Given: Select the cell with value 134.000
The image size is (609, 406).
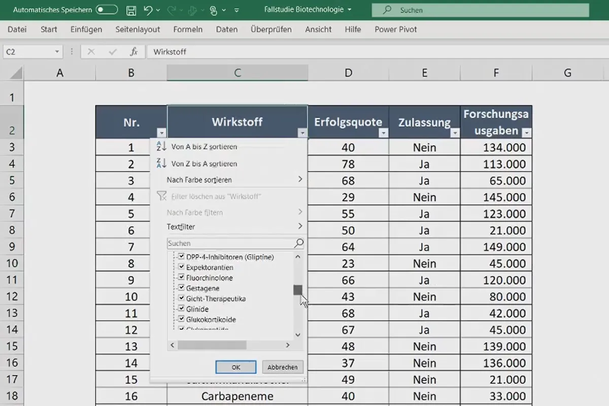Looking at the screenshot, I should (x=496, y=148).
